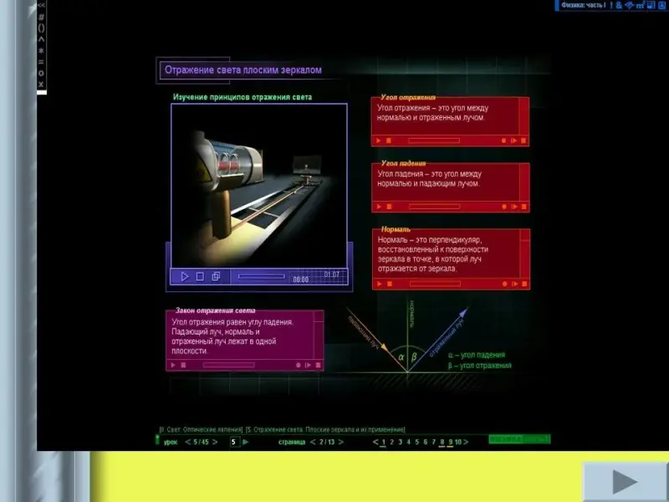This screenshot has width=669, height=502.
Task: Click the video progress bar
Action: click(261, 276)
